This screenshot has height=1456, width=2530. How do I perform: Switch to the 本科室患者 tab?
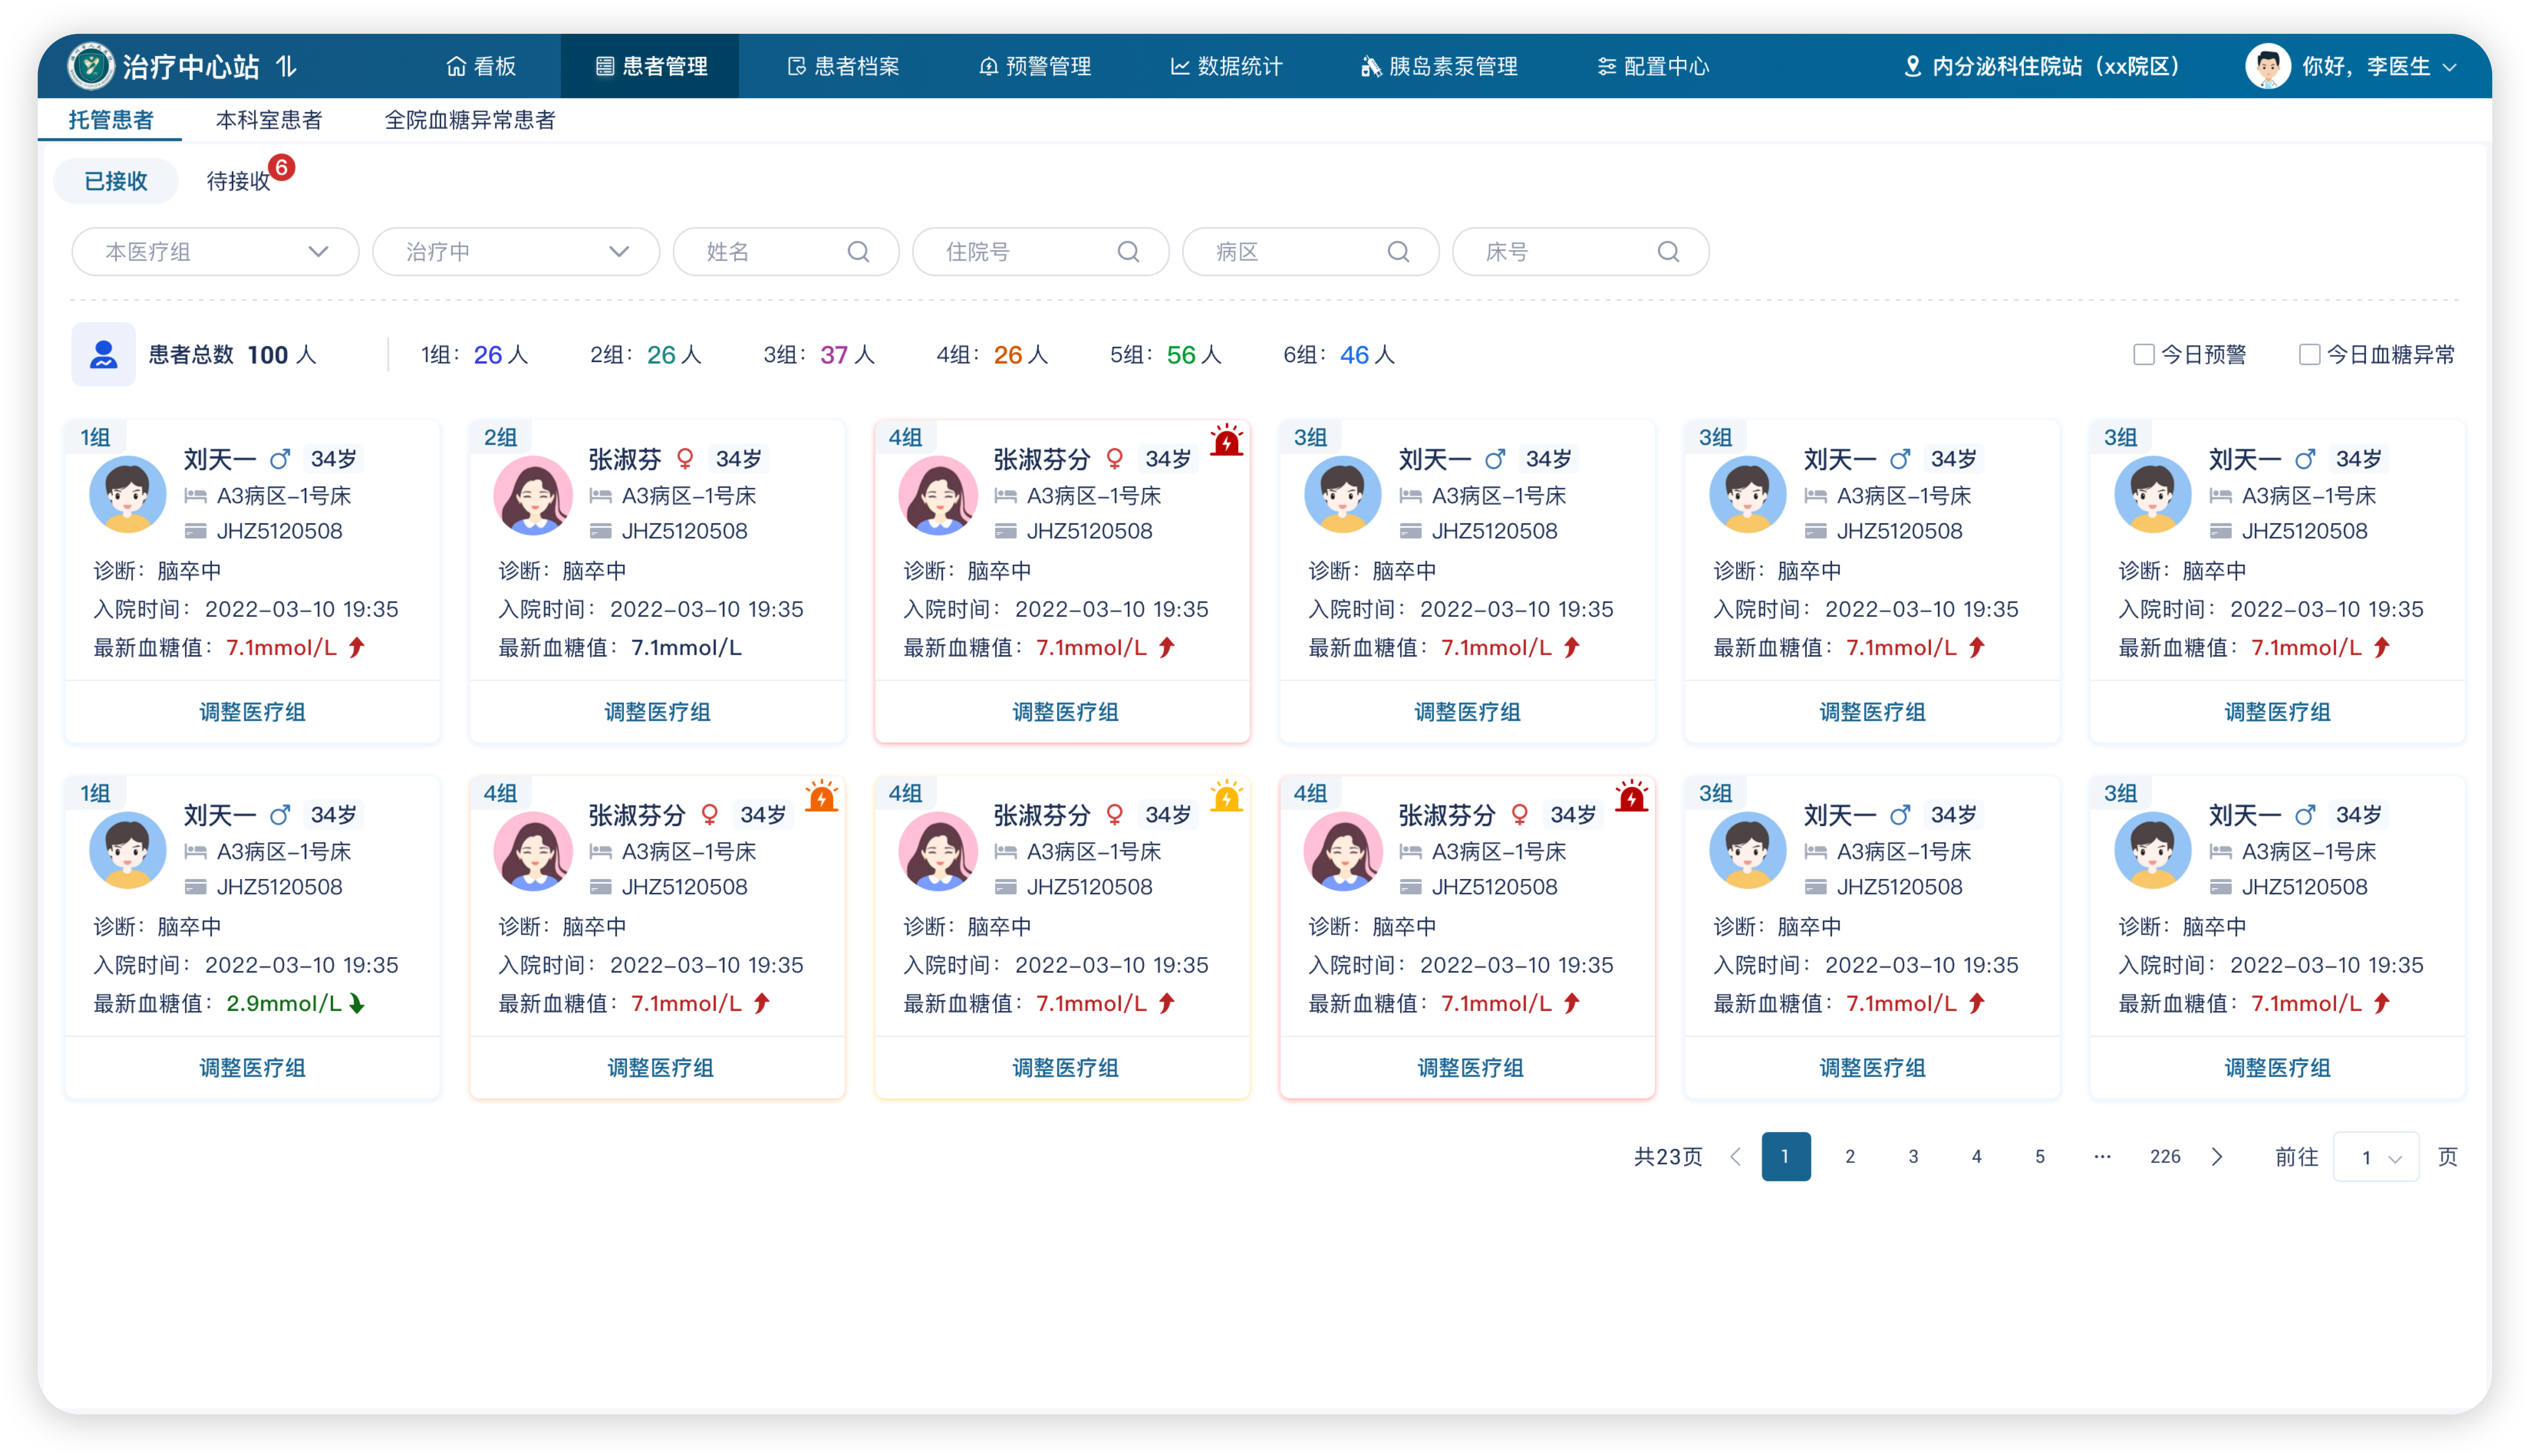[x=269, y=120]
